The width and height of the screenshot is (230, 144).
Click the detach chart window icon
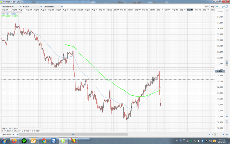(x=227, y=7)
